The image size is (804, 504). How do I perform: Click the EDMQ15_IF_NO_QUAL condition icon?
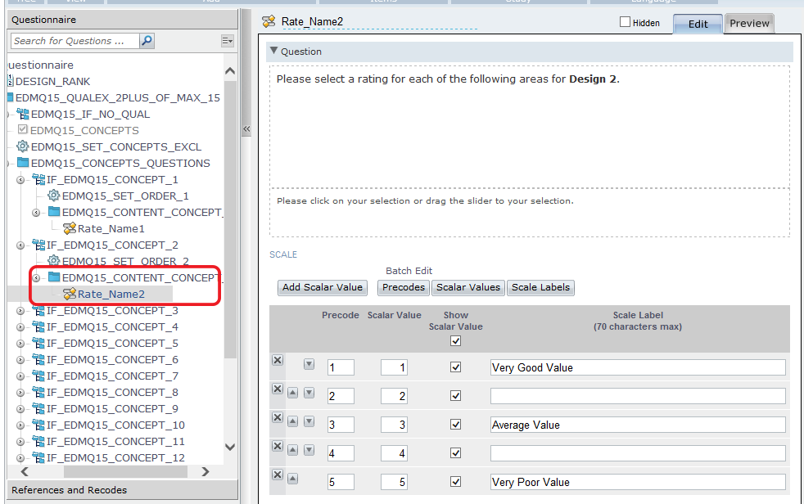point(23,114)
